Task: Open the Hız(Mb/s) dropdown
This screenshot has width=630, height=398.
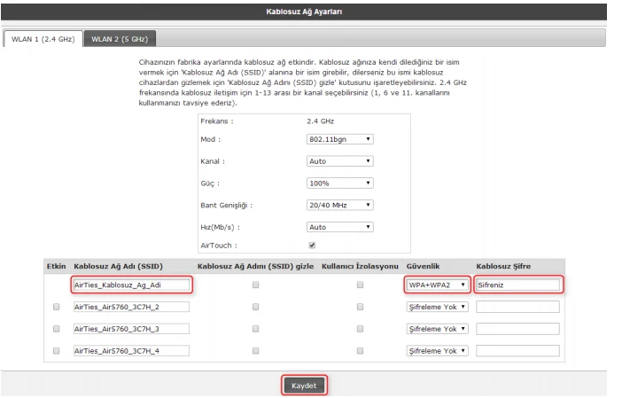Action: tap(338, 226)
